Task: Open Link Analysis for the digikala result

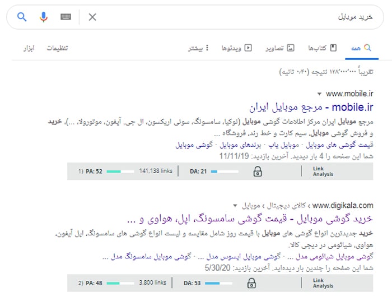Action: click(x=323, y=283)
